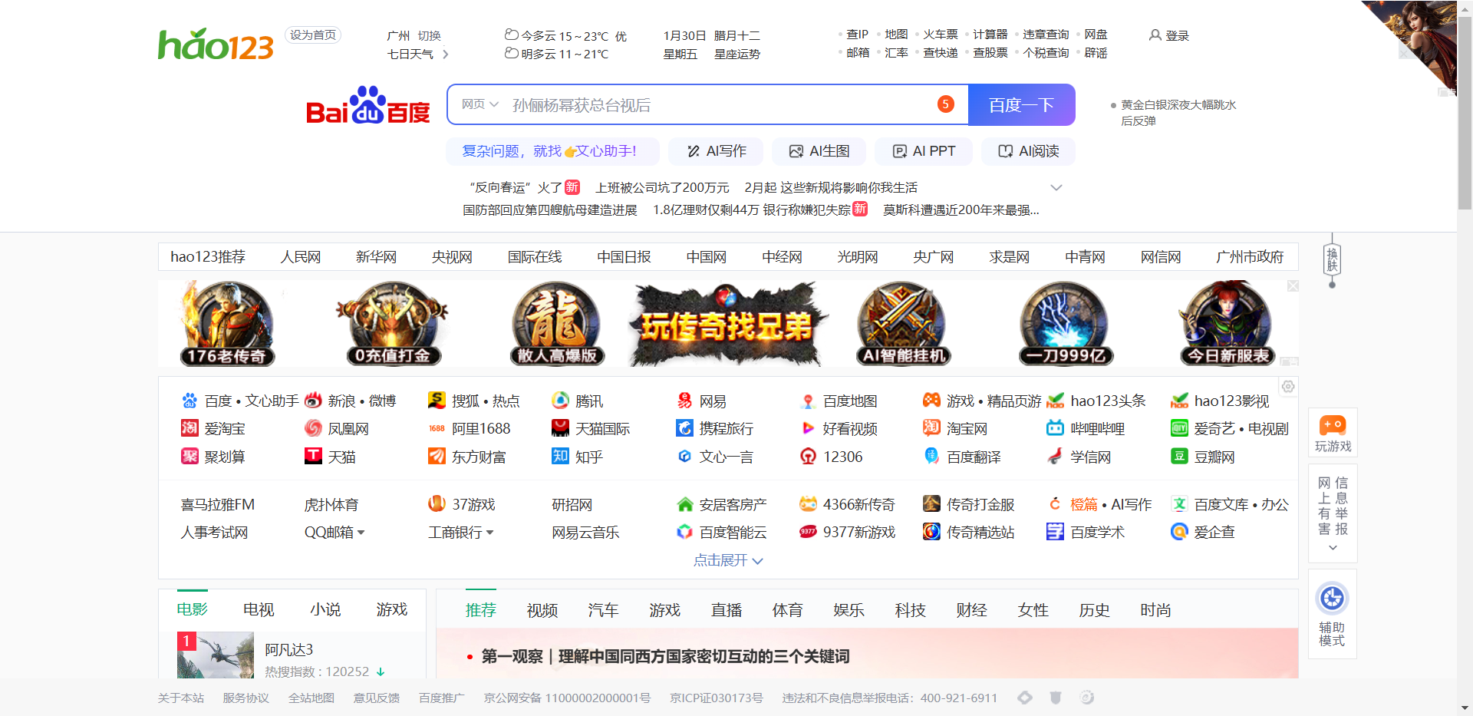Launch AI生图 image generation
The width and height of the screenshot is (1473, 716).
pos(819,151)
